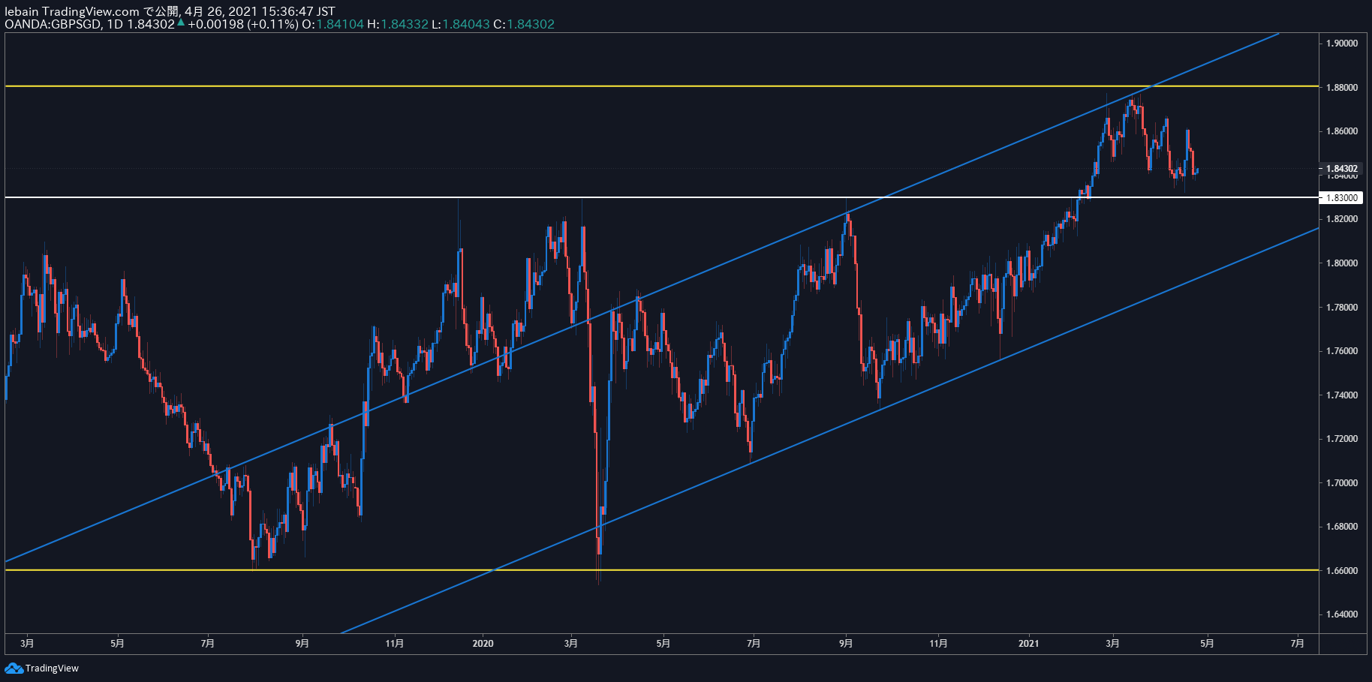Click the close value 1.84302 in header

(x=531, y=24)
